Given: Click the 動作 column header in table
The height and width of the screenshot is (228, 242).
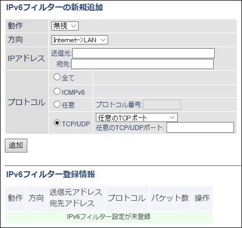Looking at the screenshot, I should 16,199.
